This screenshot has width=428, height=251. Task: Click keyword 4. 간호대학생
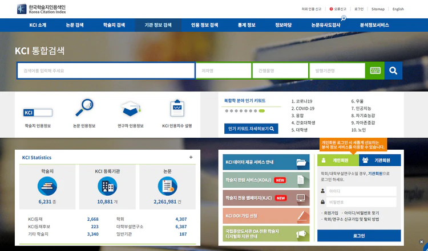[303, 123]
